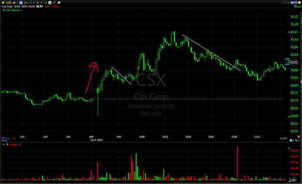302x184 pixels.
Task: Click the resize handle beside CSX 1 Minute
Action: (x=4, y=10)
